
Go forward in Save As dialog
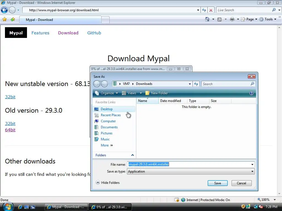point(104,84)
